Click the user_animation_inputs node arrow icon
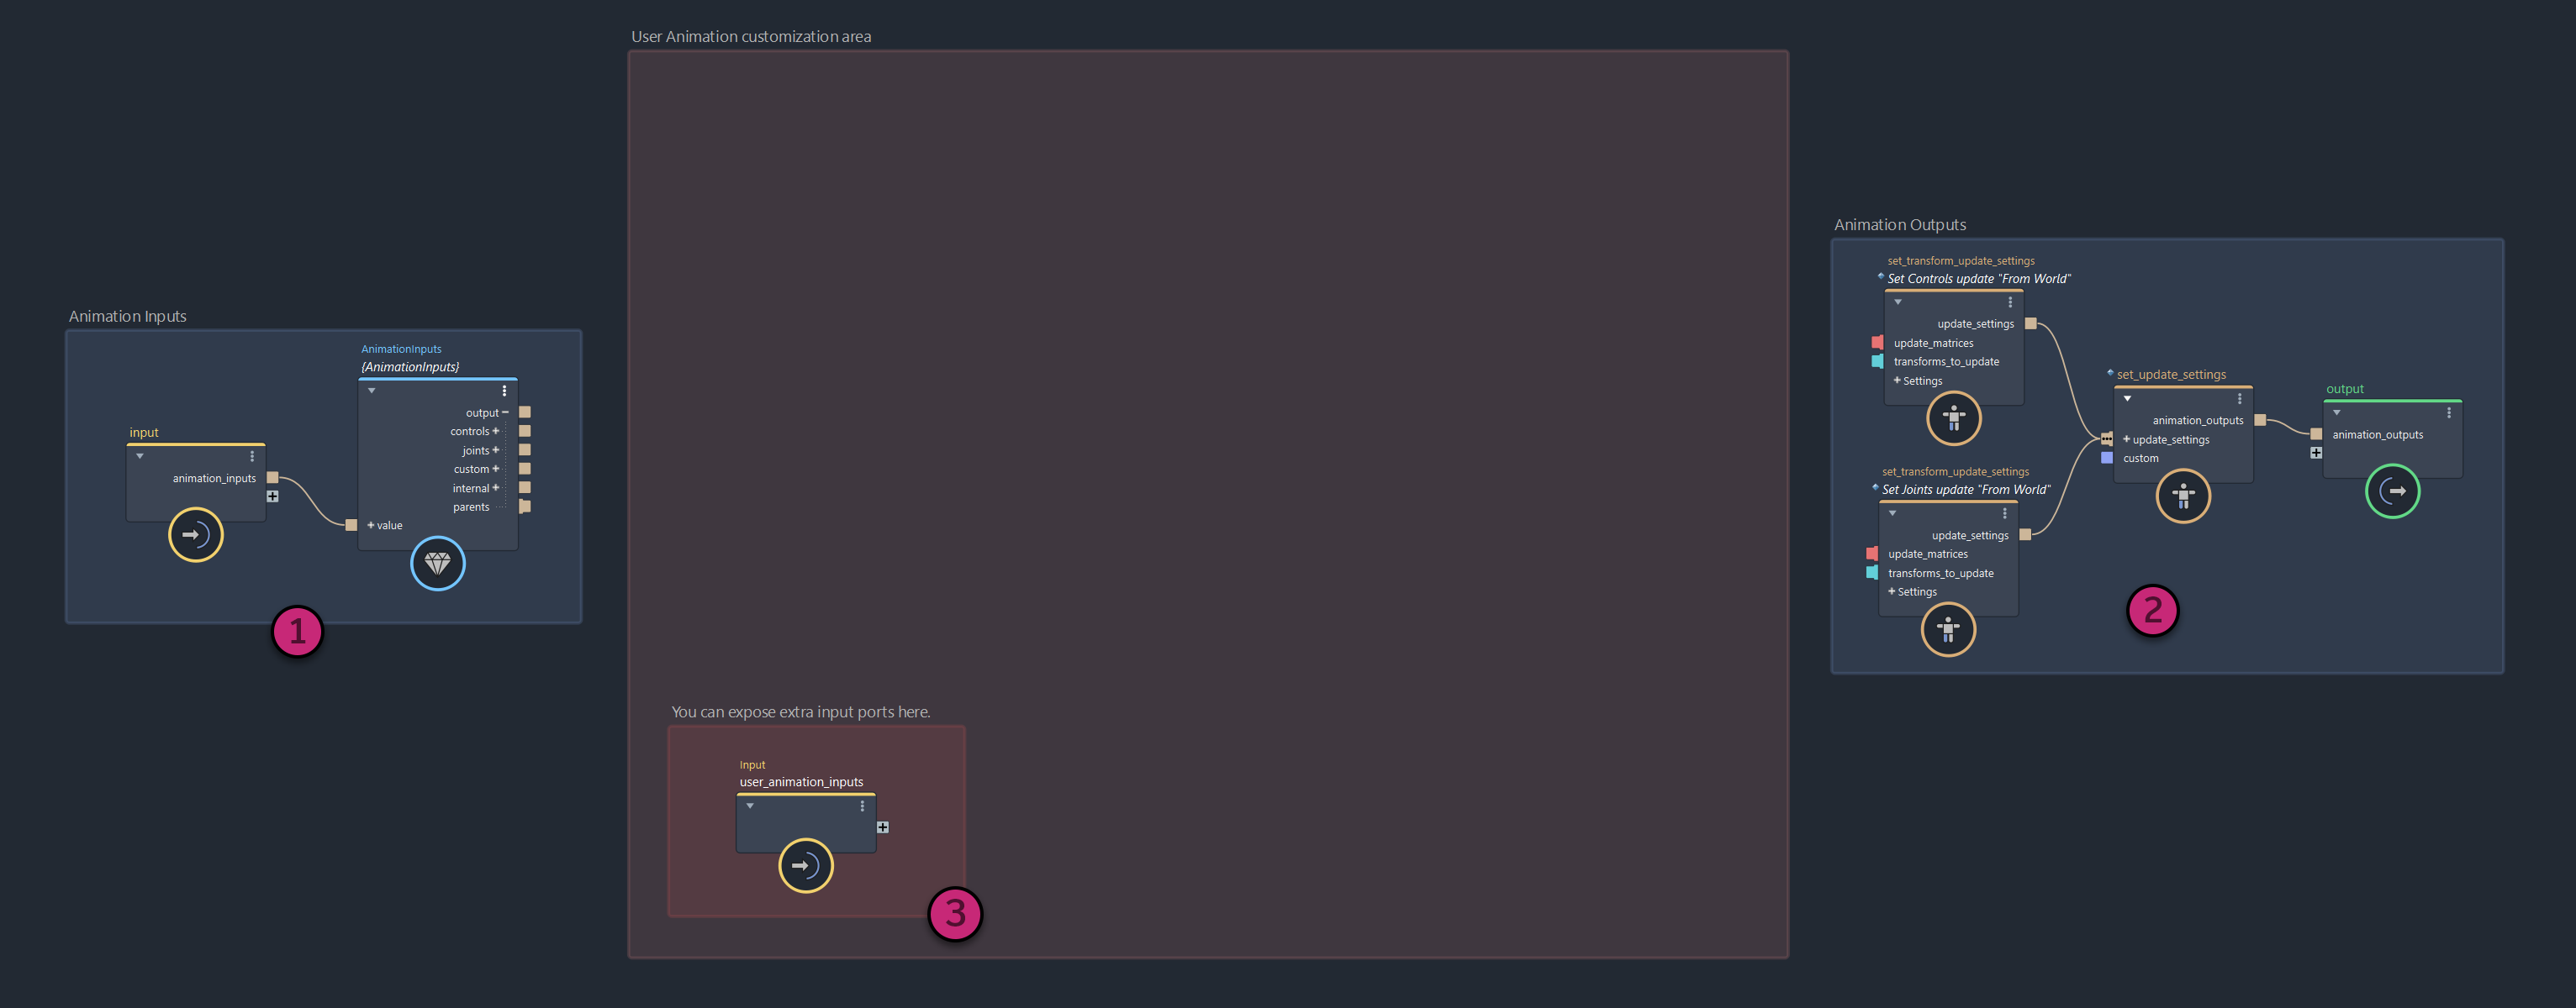This screenshot has width=2576, height=1008. pos(805,865)
